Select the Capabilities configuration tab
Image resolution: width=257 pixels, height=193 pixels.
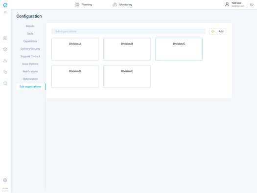click(x=30, y=41)
